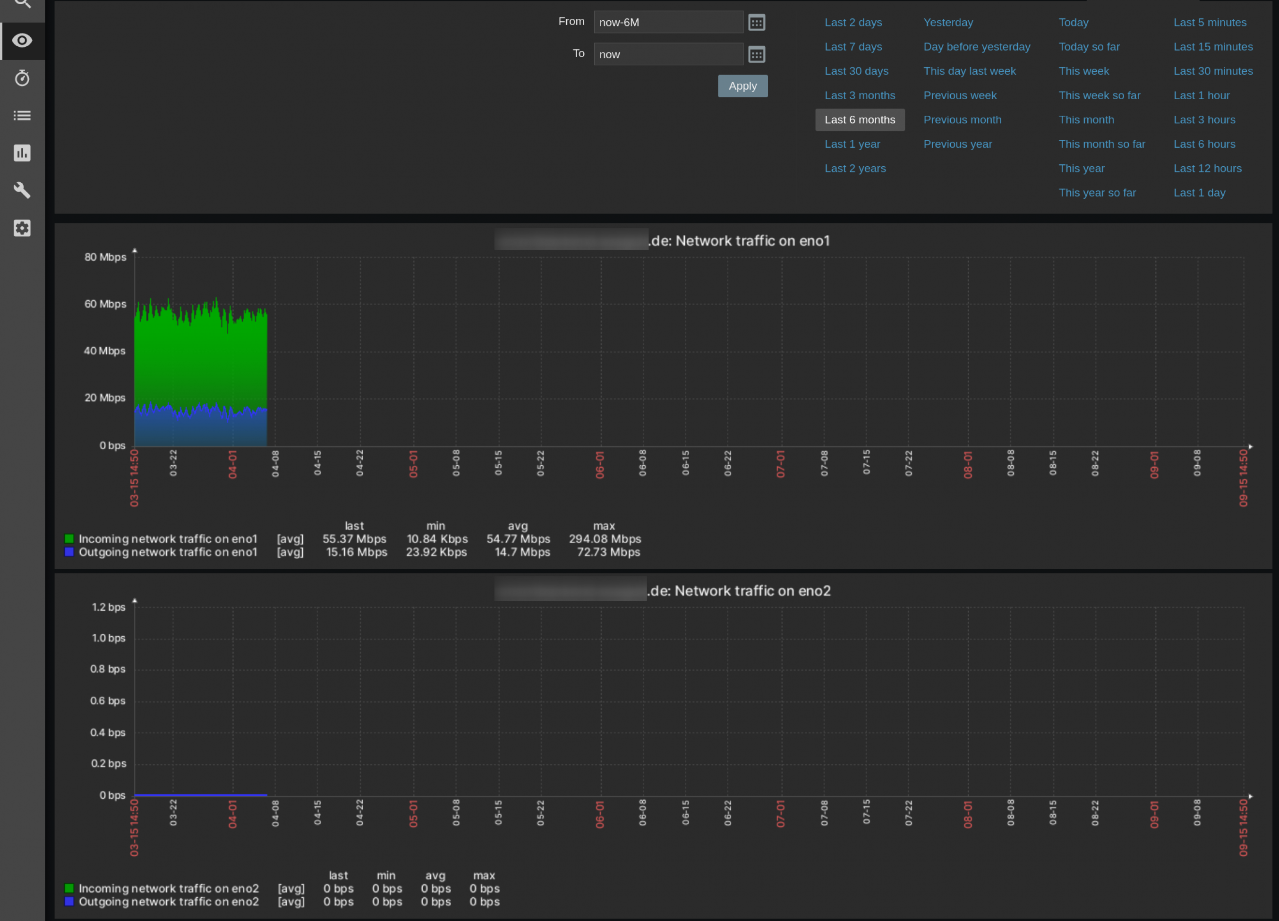The width and height of the screenshot is (1279, 921).
Task: Choose Last 3 months time range
Action: coord(860,96)
